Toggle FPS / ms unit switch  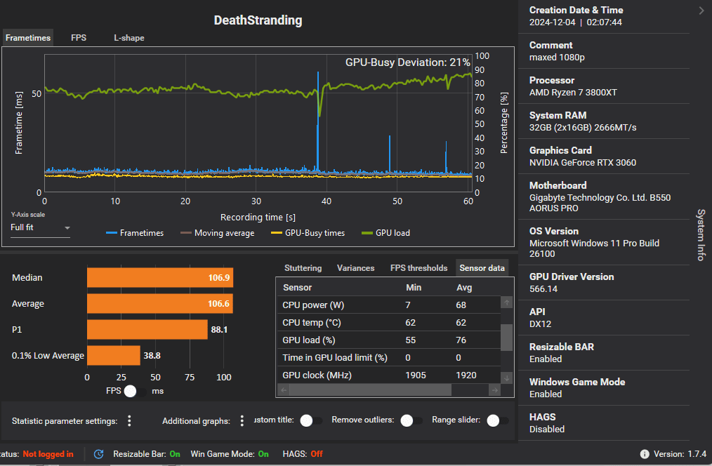point(136,391)
